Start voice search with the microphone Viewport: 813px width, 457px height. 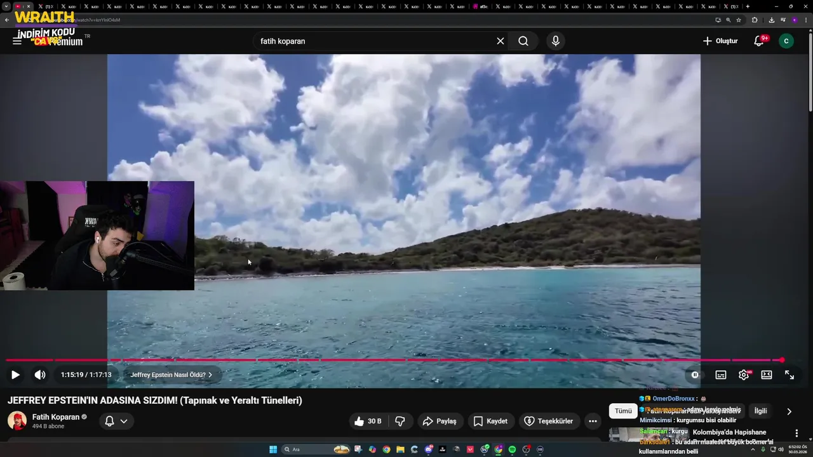[556, 41]
